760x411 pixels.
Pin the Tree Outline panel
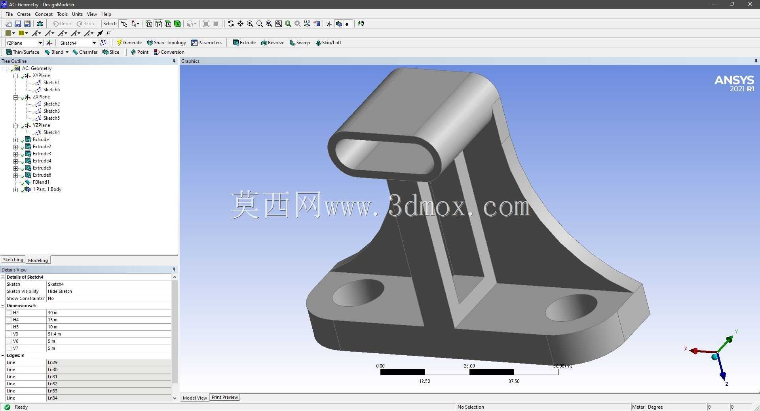tap(174, 61)
